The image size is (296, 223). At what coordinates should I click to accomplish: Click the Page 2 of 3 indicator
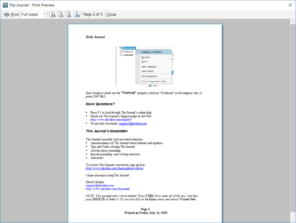click(x=93, y=14)
